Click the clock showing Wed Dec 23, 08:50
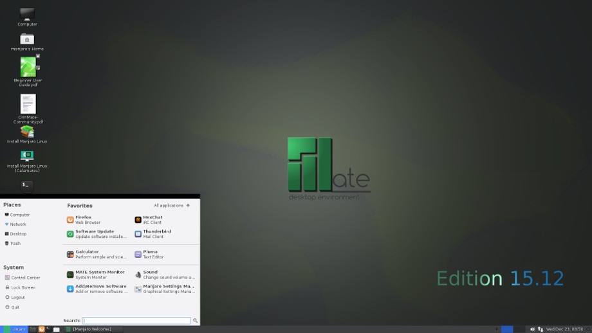 [x=564, y=329]
